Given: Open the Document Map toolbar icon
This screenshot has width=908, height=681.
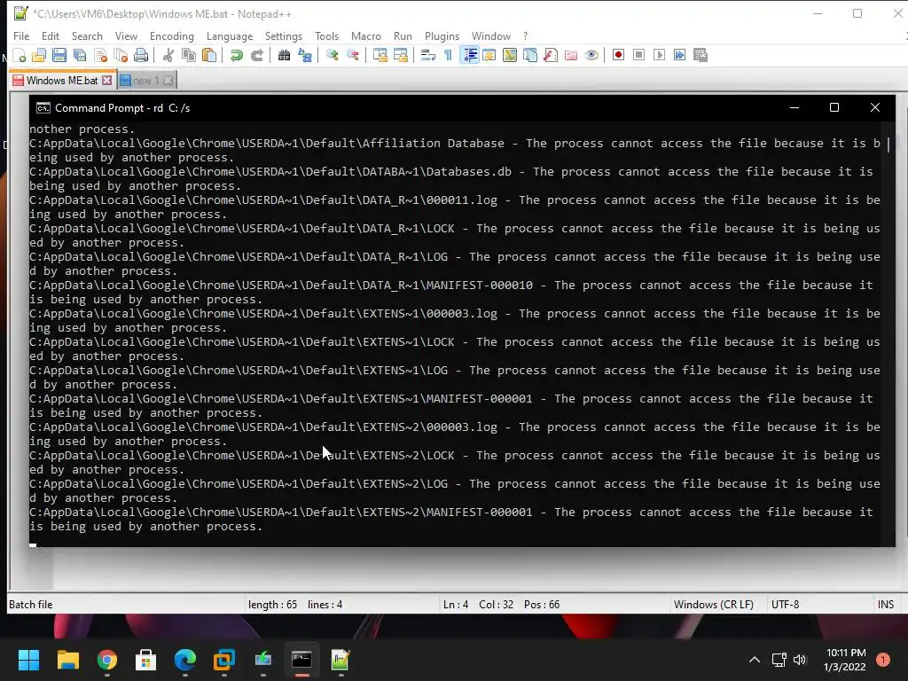Looking at the screenshot, I should 510,56.
